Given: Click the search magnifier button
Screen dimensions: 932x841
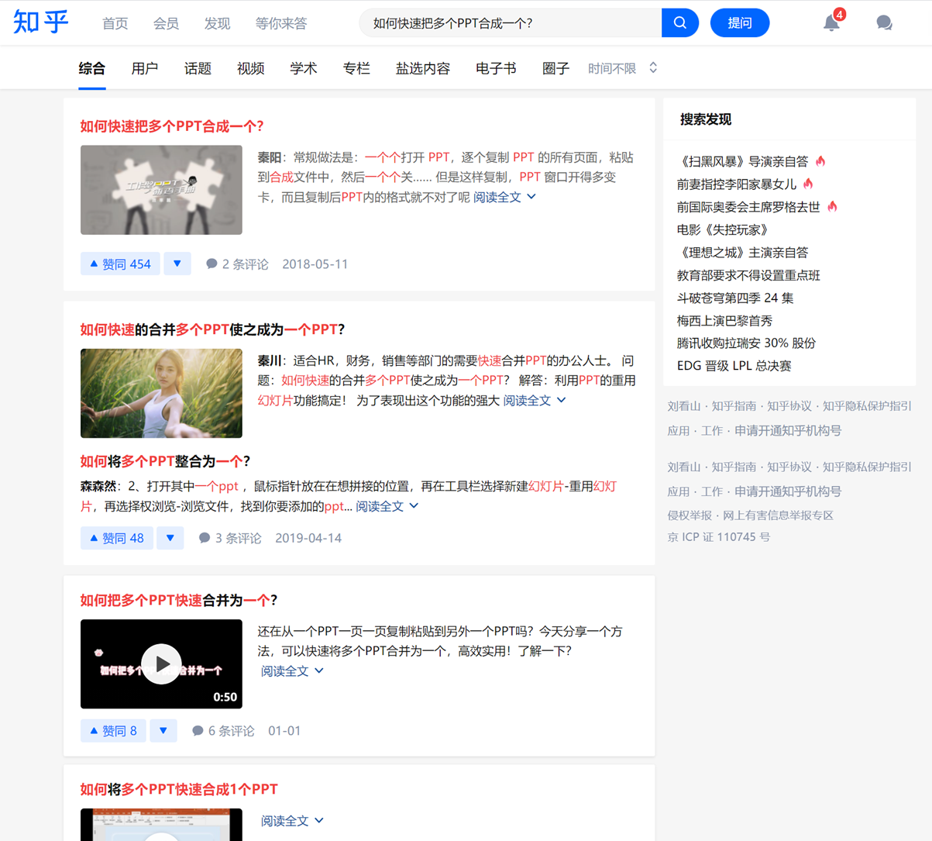Looking at the screenshot, I should pyautogui.click(x=679, y=23).
